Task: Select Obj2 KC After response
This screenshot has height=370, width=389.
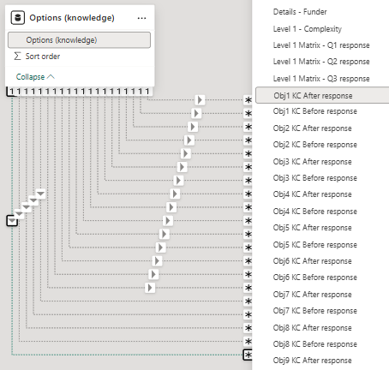Action: click(312, 128)
